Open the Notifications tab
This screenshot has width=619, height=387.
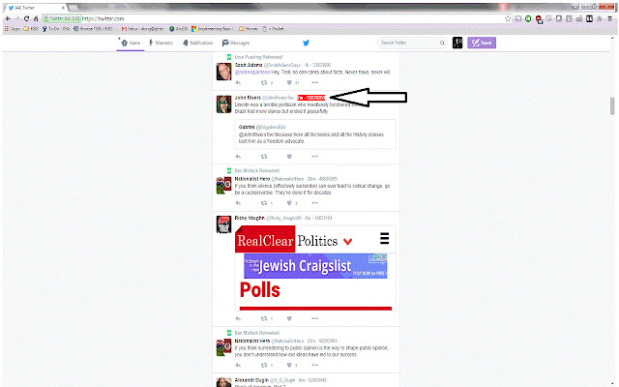(197, 43)
